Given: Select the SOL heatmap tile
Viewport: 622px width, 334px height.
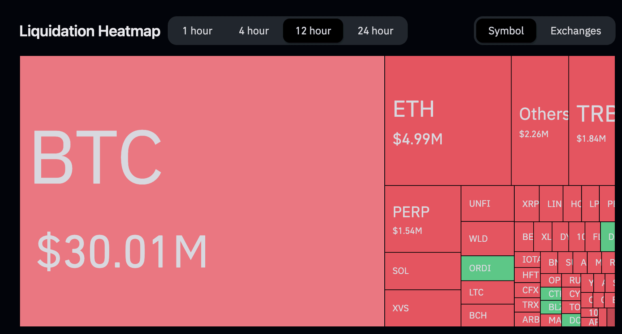Looking at the screenshot, I should point(422,271).
